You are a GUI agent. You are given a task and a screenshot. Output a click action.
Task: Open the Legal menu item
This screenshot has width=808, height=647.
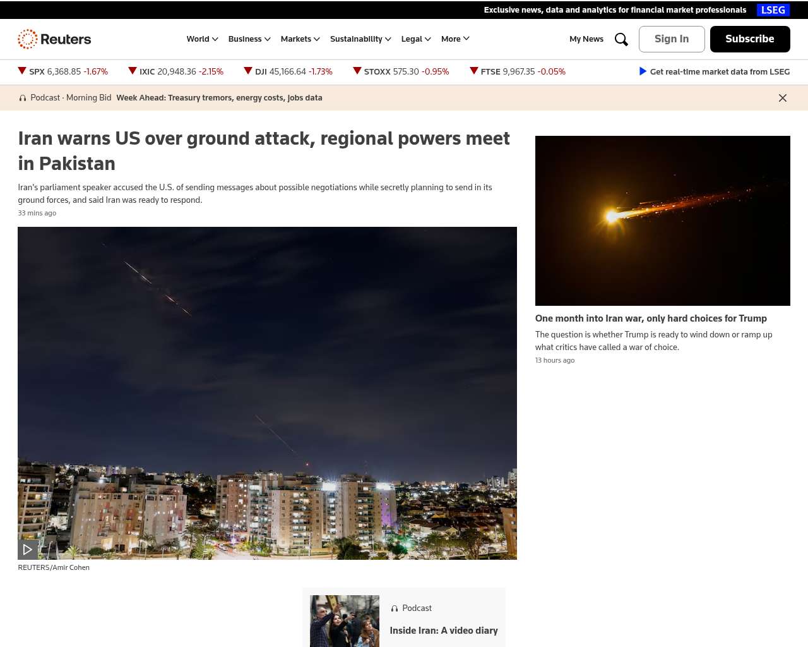[x=416, y=39]
